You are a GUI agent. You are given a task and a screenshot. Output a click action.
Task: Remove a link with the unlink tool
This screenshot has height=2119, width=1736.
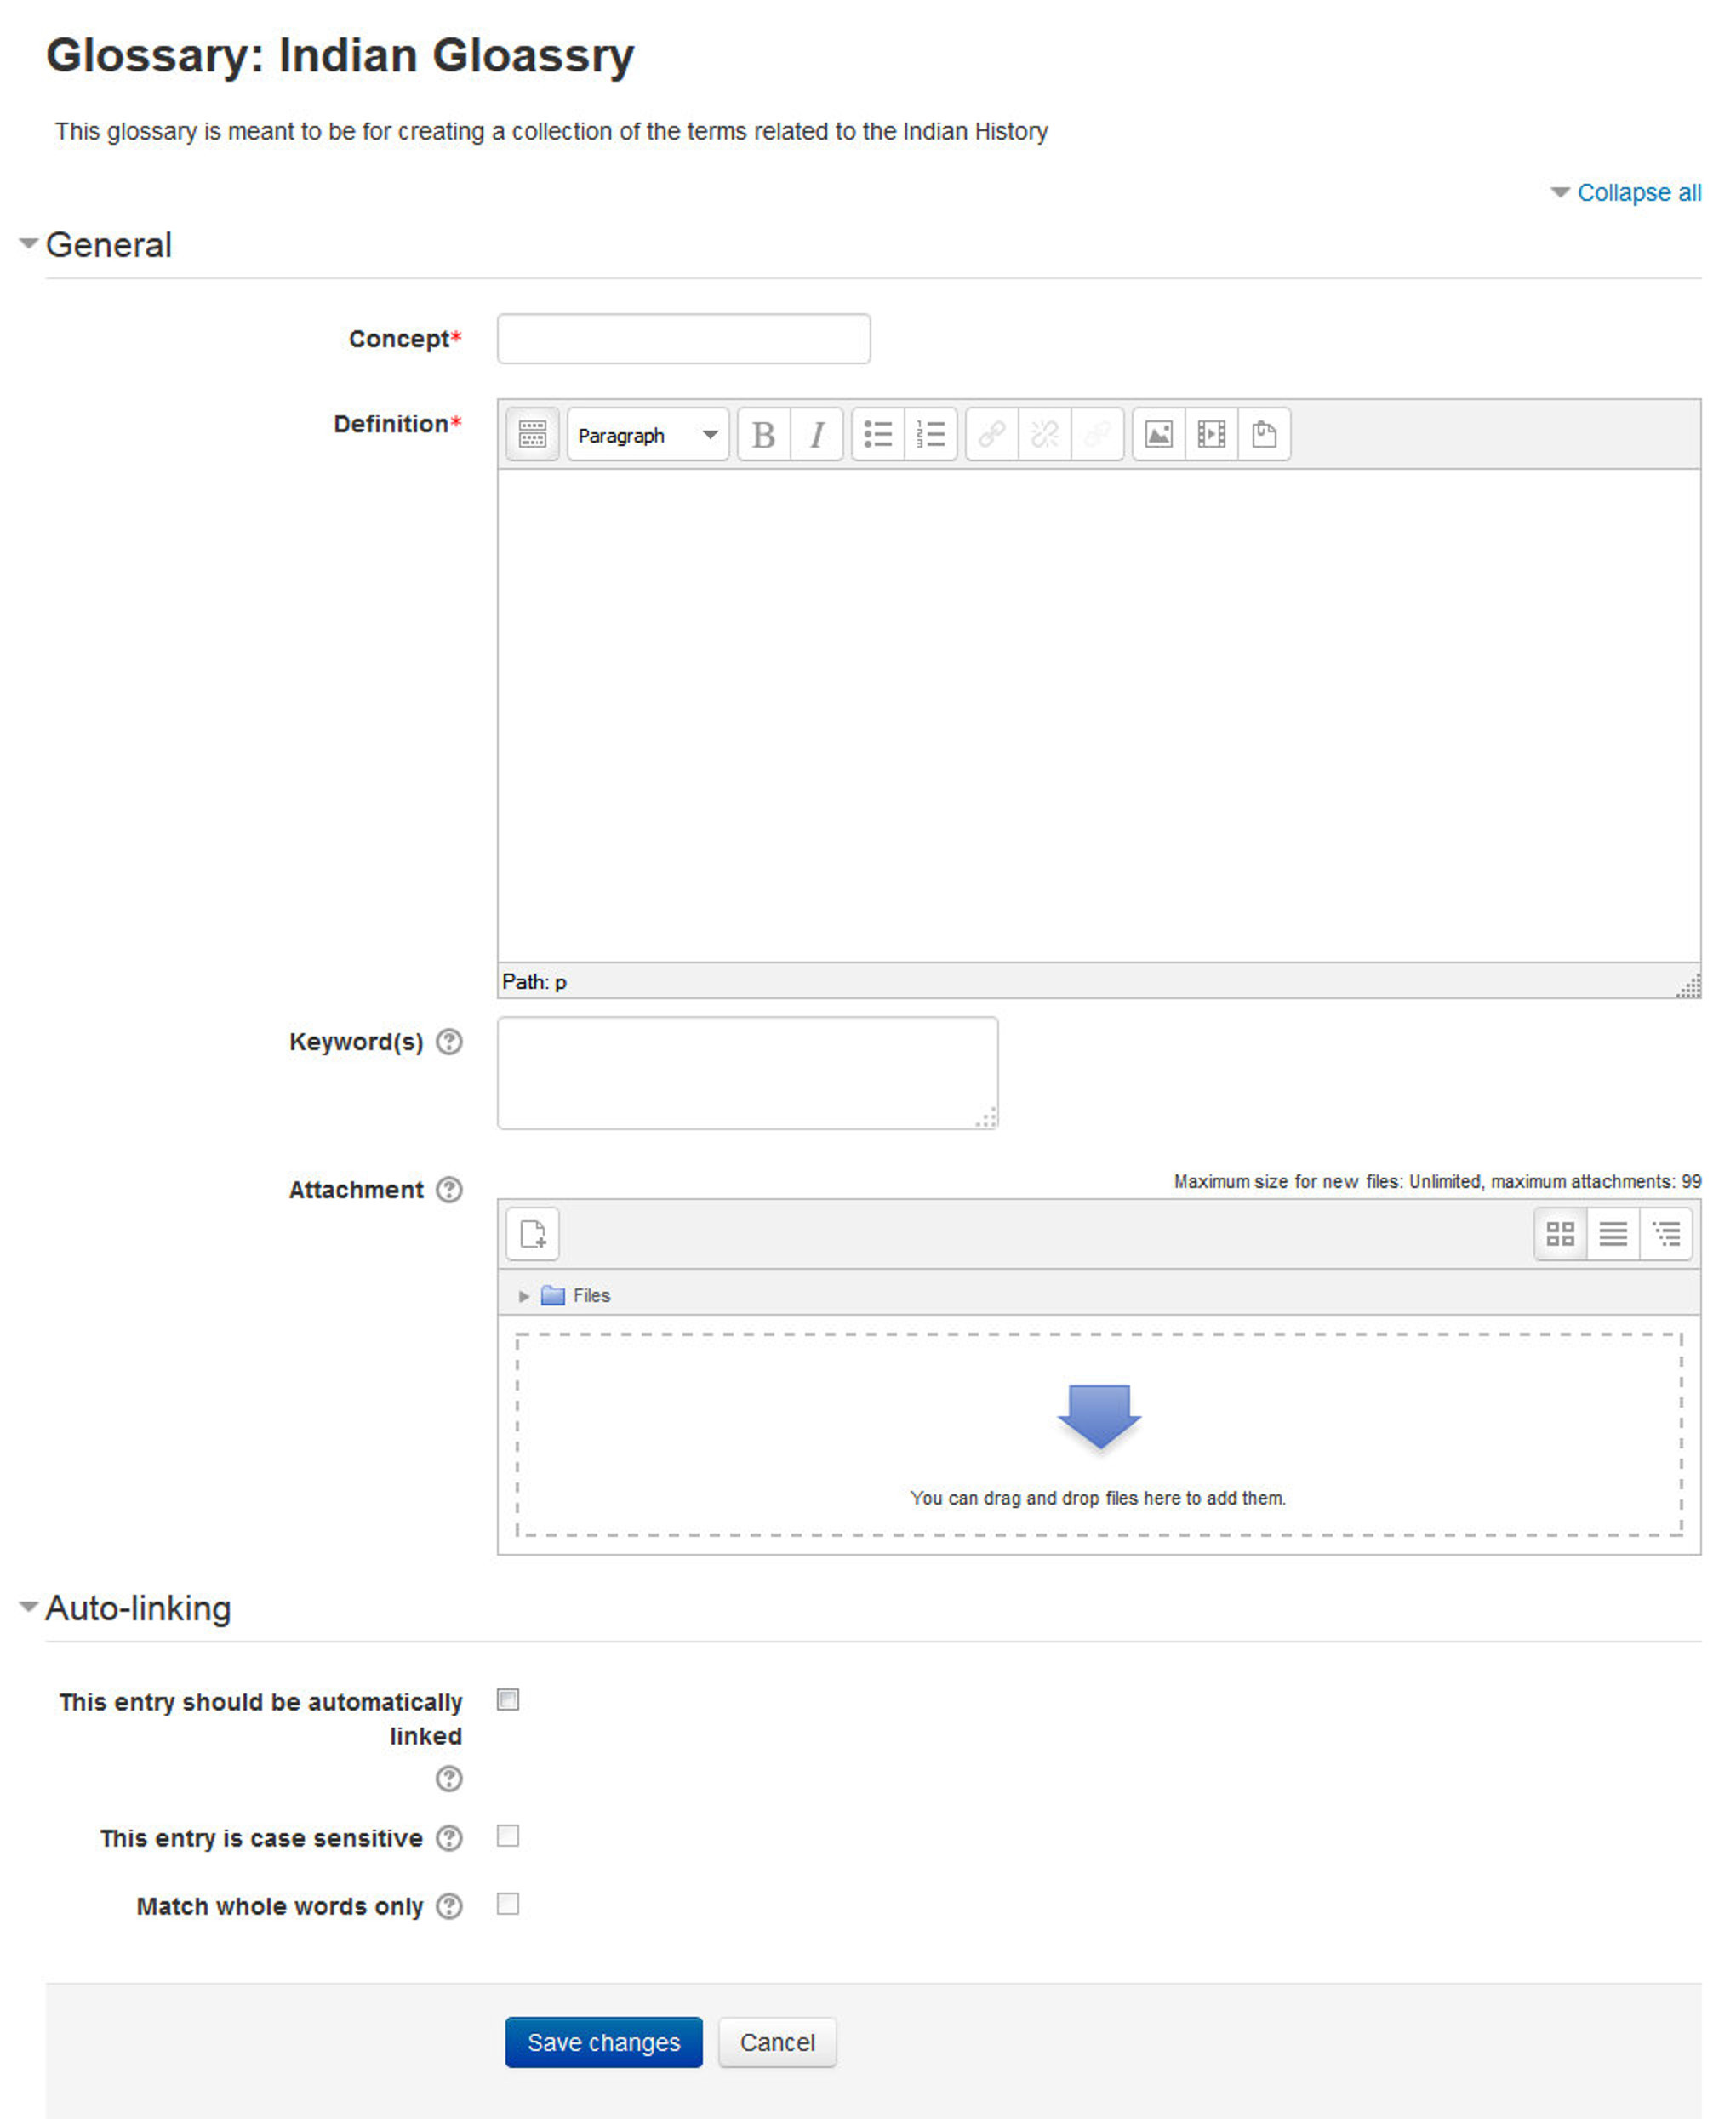(1044, 434)
